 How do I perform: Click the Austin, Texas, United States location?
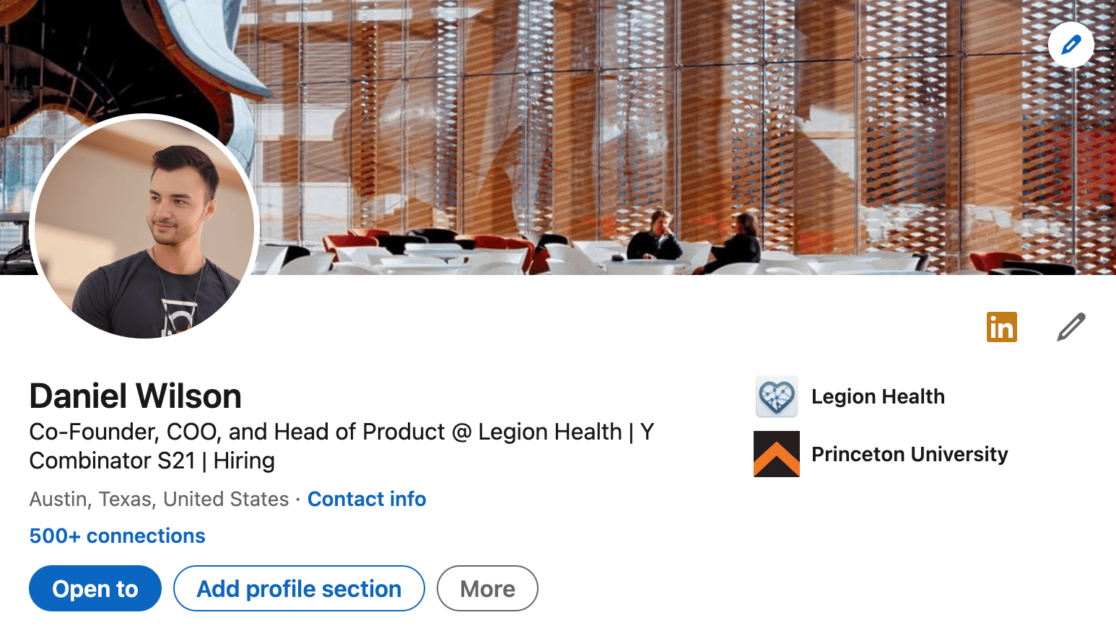point(159,499)
